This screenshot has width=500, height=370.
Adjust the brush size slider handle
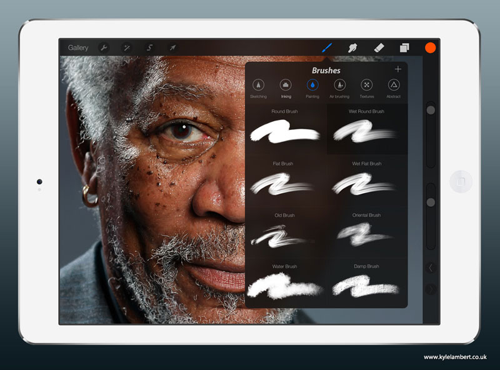tap(430, 110)
